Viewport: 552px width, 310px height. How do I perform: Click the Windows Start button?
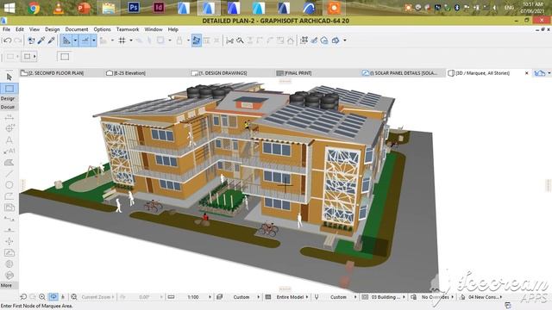pyautogui.click(x=9, y=8)
